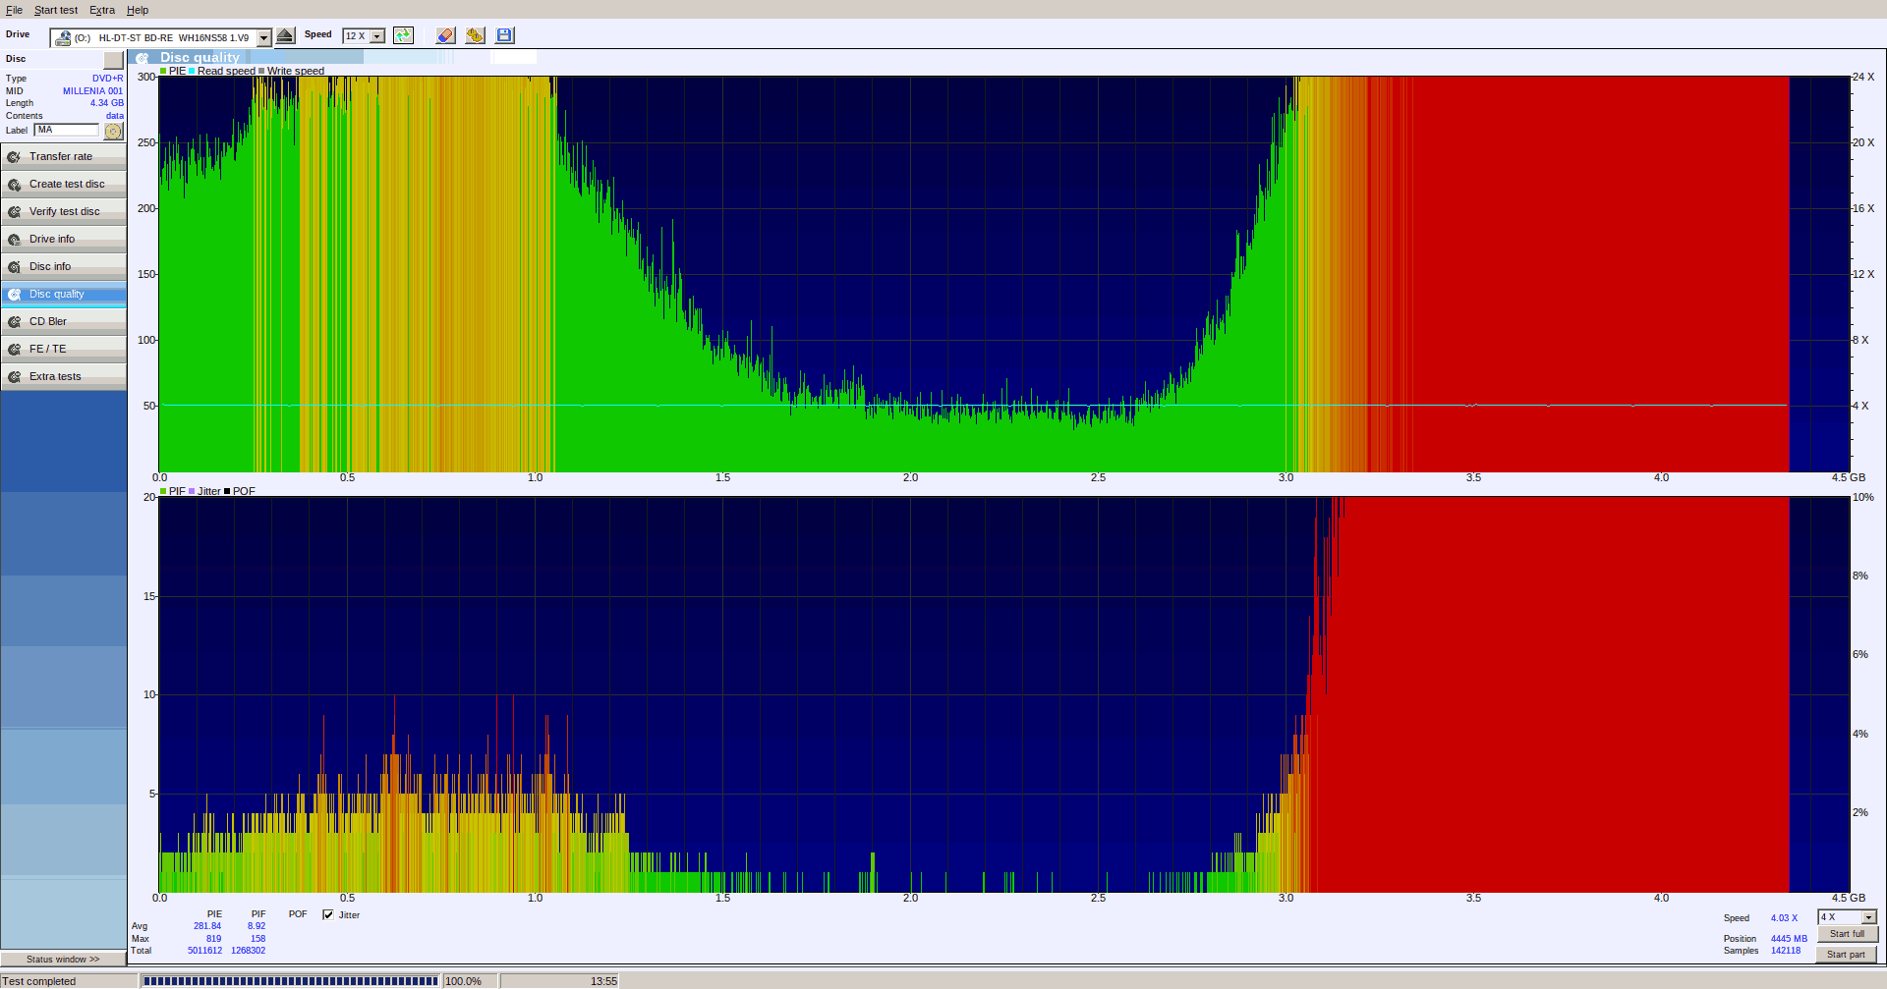Open the Disc info panel

point(63,265)
